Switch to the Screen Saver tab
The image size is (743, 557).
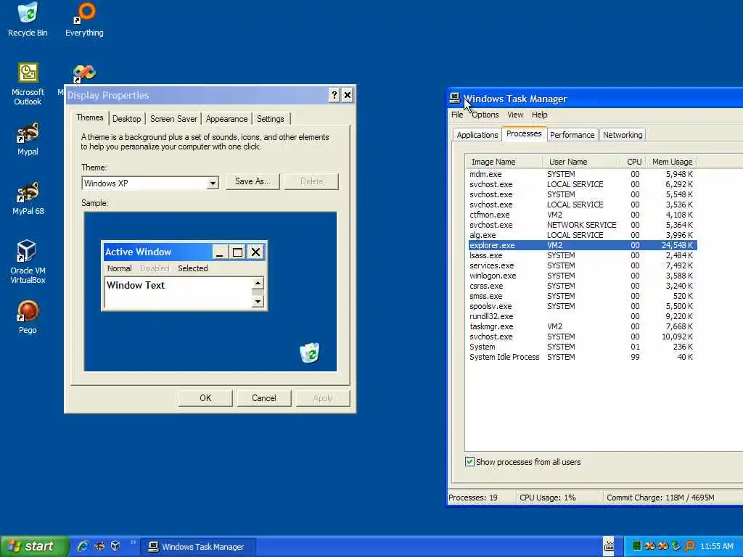coord(173,119)
